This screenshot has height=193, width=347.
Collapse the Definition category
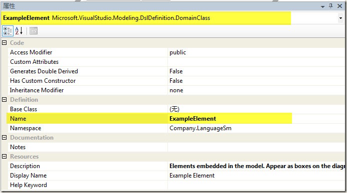pyautogui.click(x=4, y=100)
